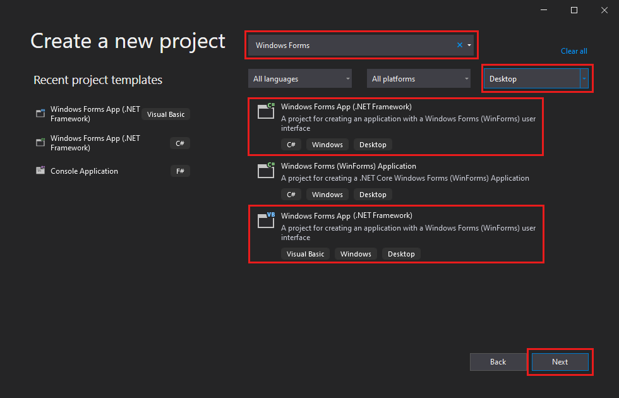
Task: Click the Windows tag on the WinForms Application template
Action: [327, 194]
